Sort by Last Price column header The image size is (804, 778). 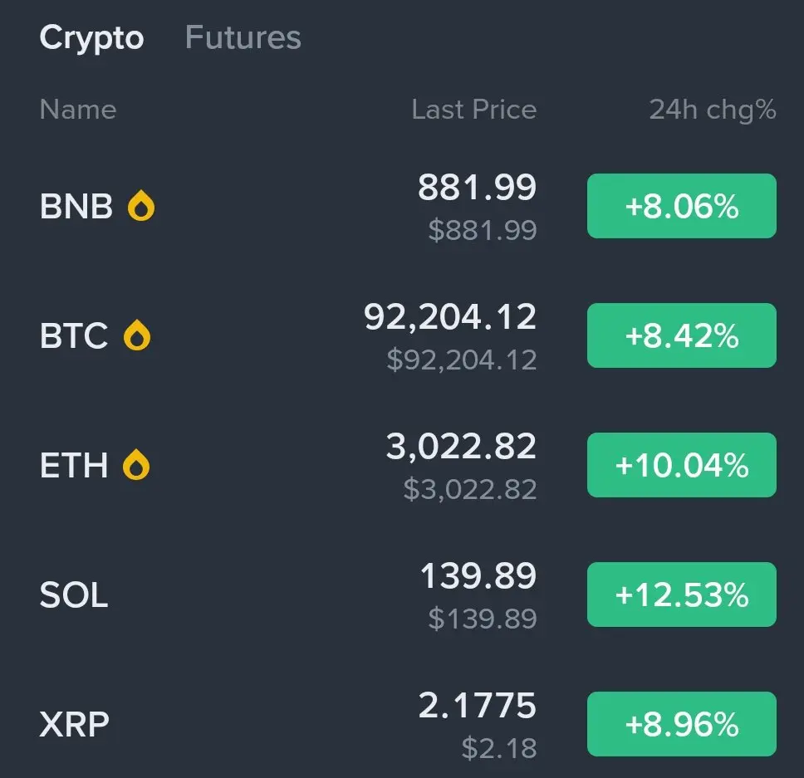click(x=473, y=110)
